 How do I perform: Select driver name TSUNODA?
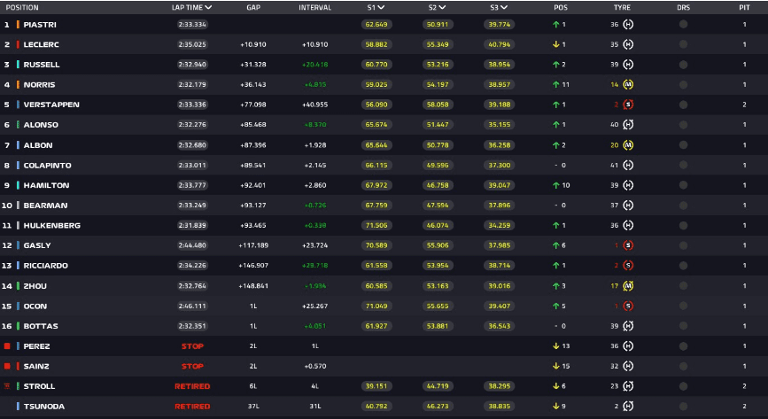coord(44,407)
